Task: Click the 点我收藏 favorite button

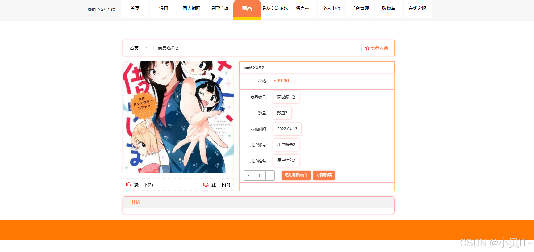Action: click(x=377, y=48)
